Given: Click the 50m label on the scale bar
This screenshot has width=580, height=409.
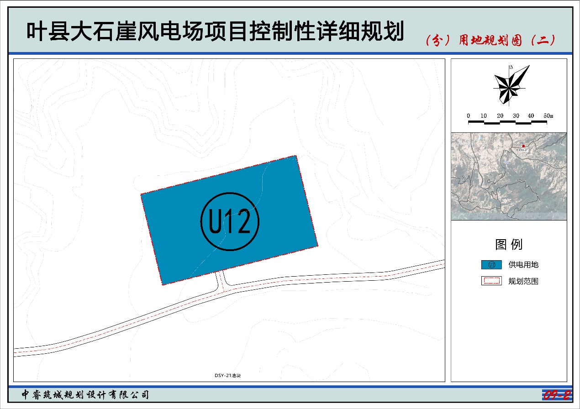Looking at the screenshot, I should click(x=548, y=116).
